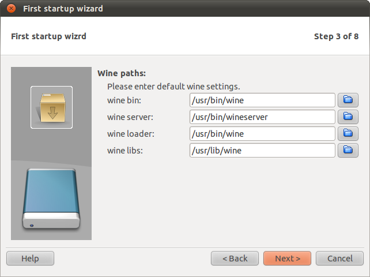Click the 'First startup wizrd' header text
The height and width of the screenshot is (277, 370).
click(x=48, y=36)
